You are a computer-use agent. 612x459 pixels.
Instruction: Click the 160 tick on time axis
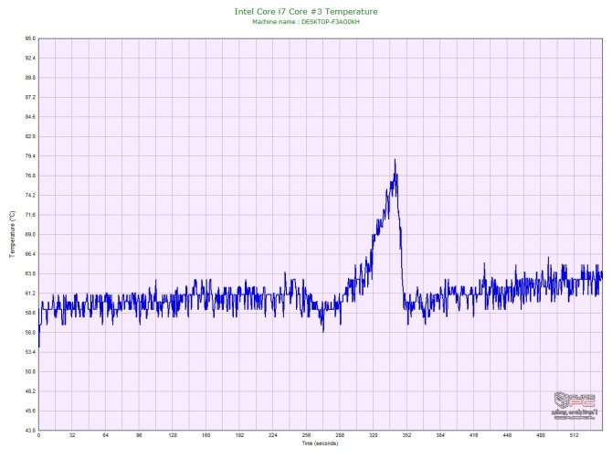(206, 435)
